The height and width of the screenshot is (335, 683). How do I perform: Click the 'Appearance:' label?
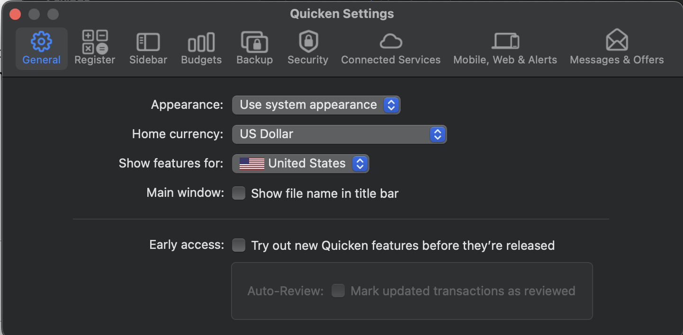pos(187,105)
